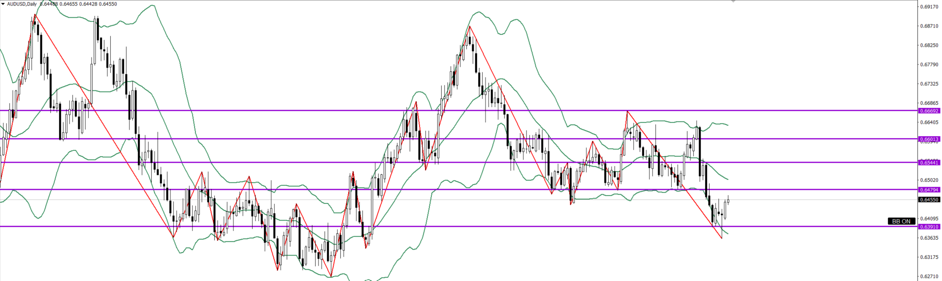Open the chart menu arrow beside AUDUSD,Daily
This screenshot has width=942, height=281.
pos(3,4)
